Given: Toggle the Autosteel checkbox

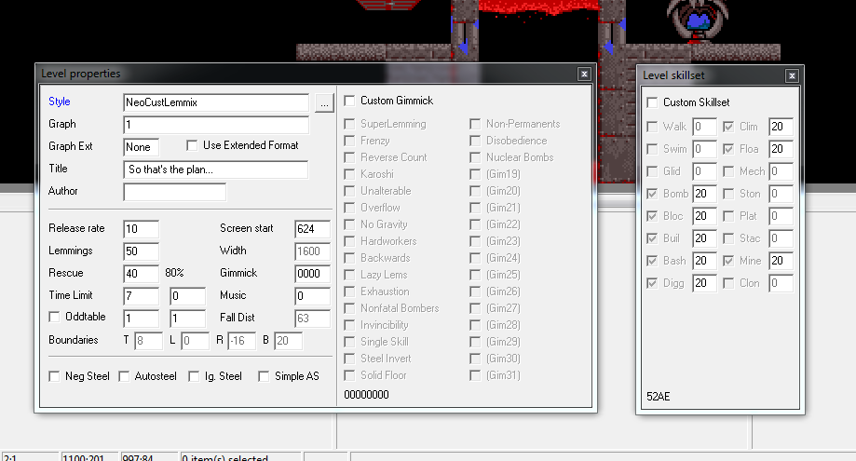Looking at the screenshot, I should (x=125, y=376).
